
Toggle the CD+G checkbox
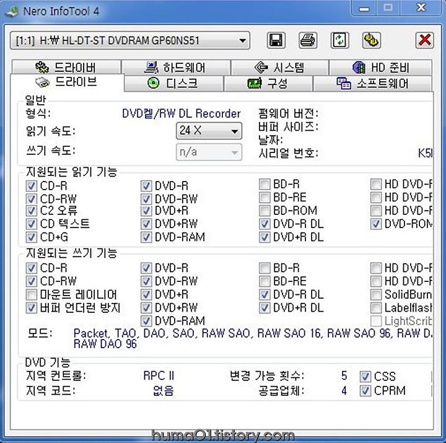[x=32, y=237]
